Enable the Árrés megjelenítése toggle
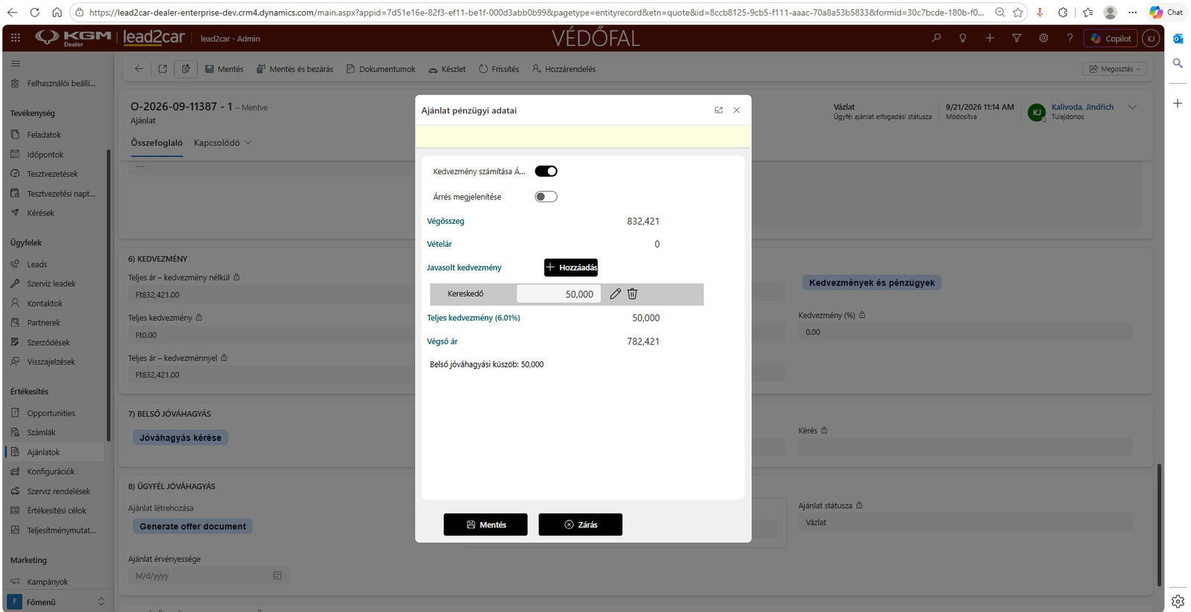 point(546,197)
